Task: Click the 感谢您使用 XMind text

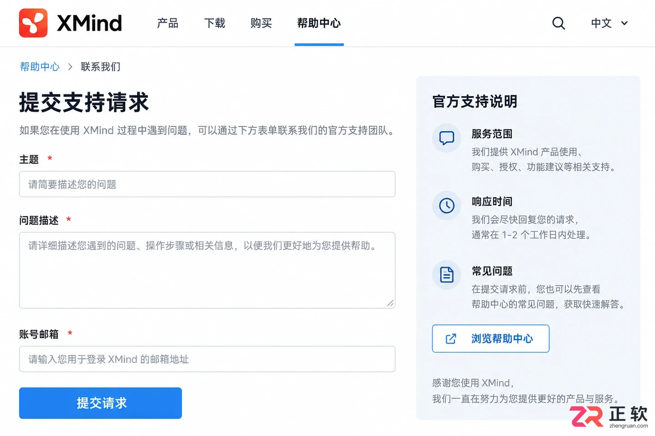Action: pyautogui.click(x=473, y=383)
